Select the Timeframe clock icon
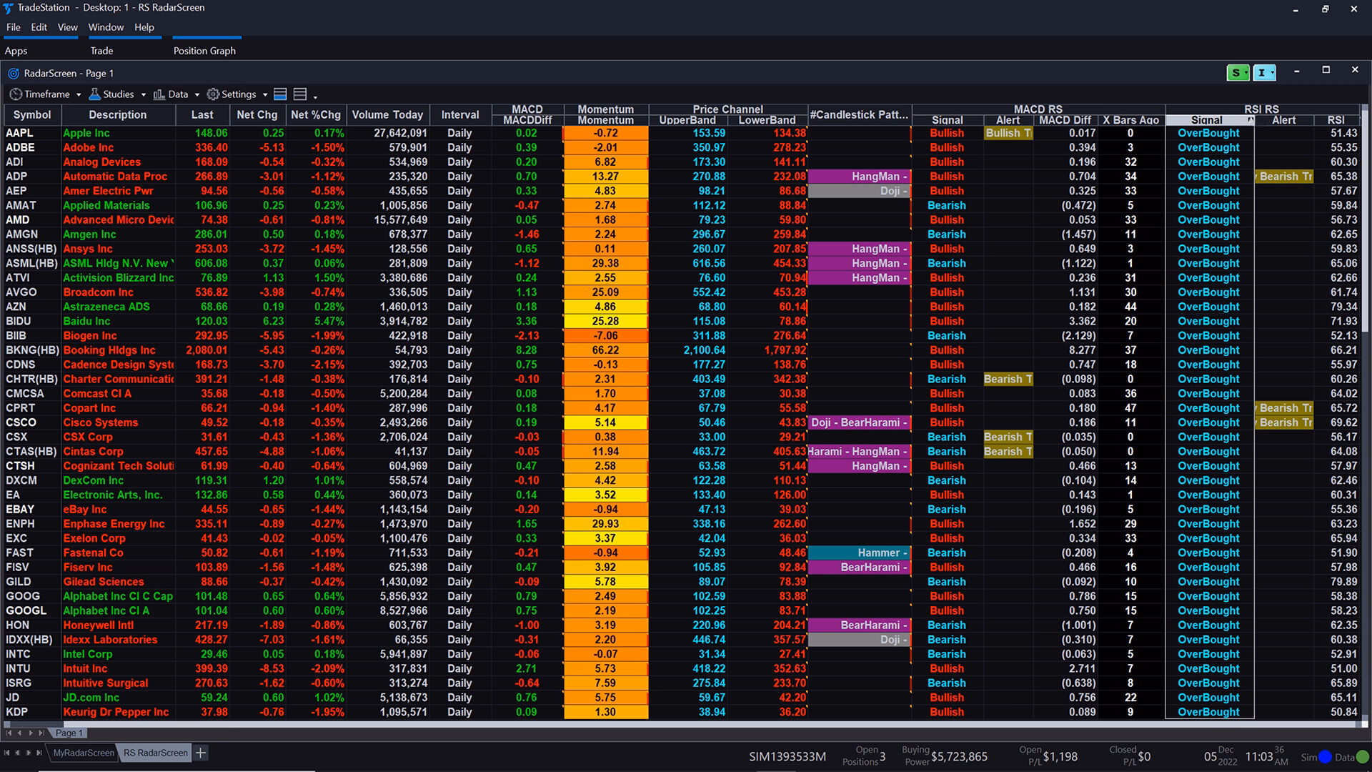This screenshot has width=1372, height=772. pos(15,94)
